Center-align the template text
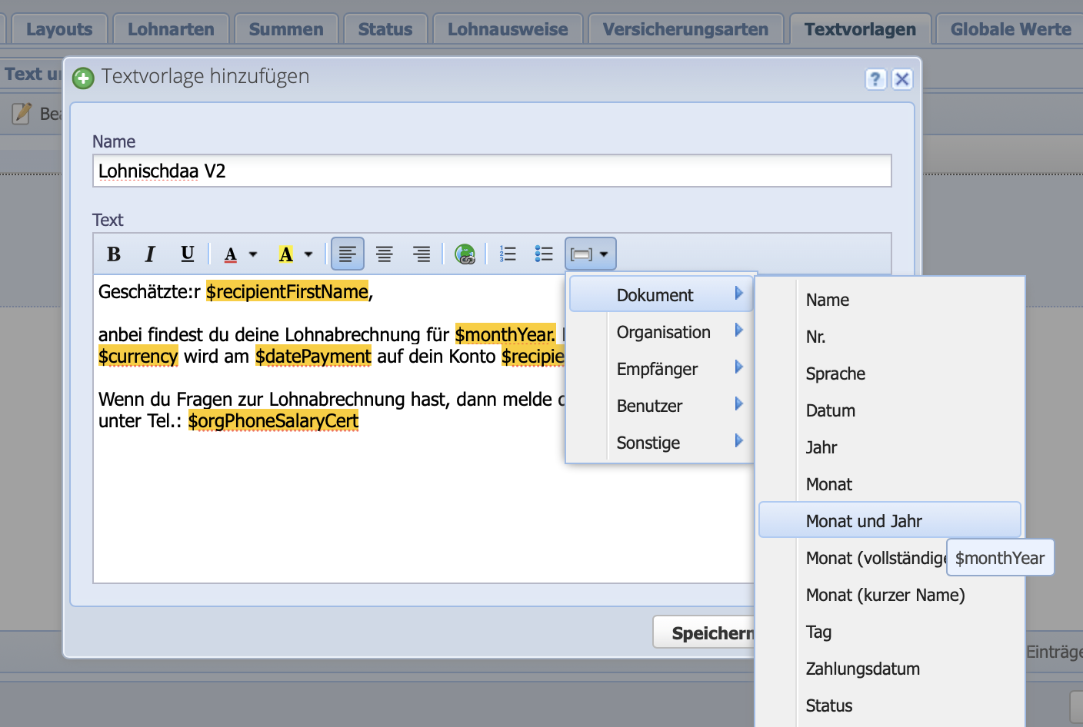 [x=384, y=254]
